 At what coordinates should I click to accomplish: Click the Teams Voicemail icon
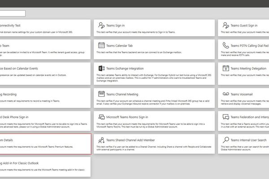point(226,94)
